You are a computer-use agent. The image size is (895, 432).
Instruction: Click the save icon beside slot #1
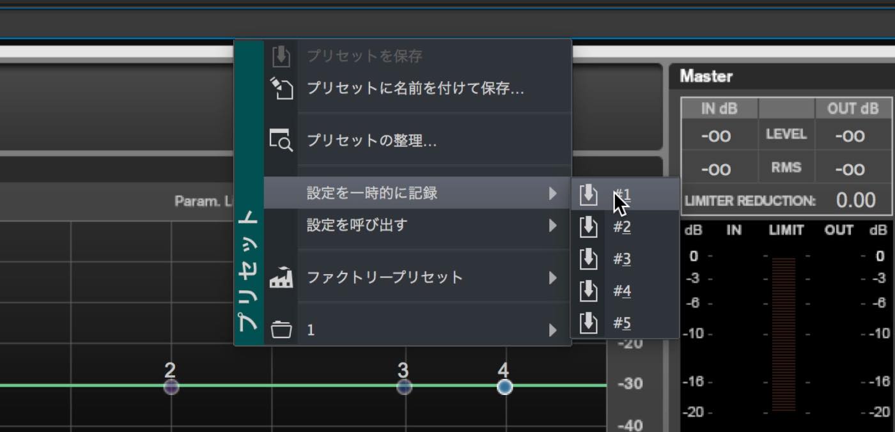(x=588, y=194)
